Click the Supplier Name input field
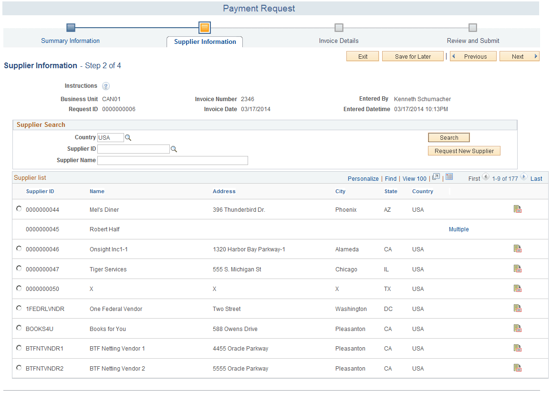 coord(172,160)
